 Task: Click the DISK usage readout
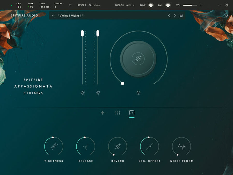pyautogui.click(x=31, y=5)
